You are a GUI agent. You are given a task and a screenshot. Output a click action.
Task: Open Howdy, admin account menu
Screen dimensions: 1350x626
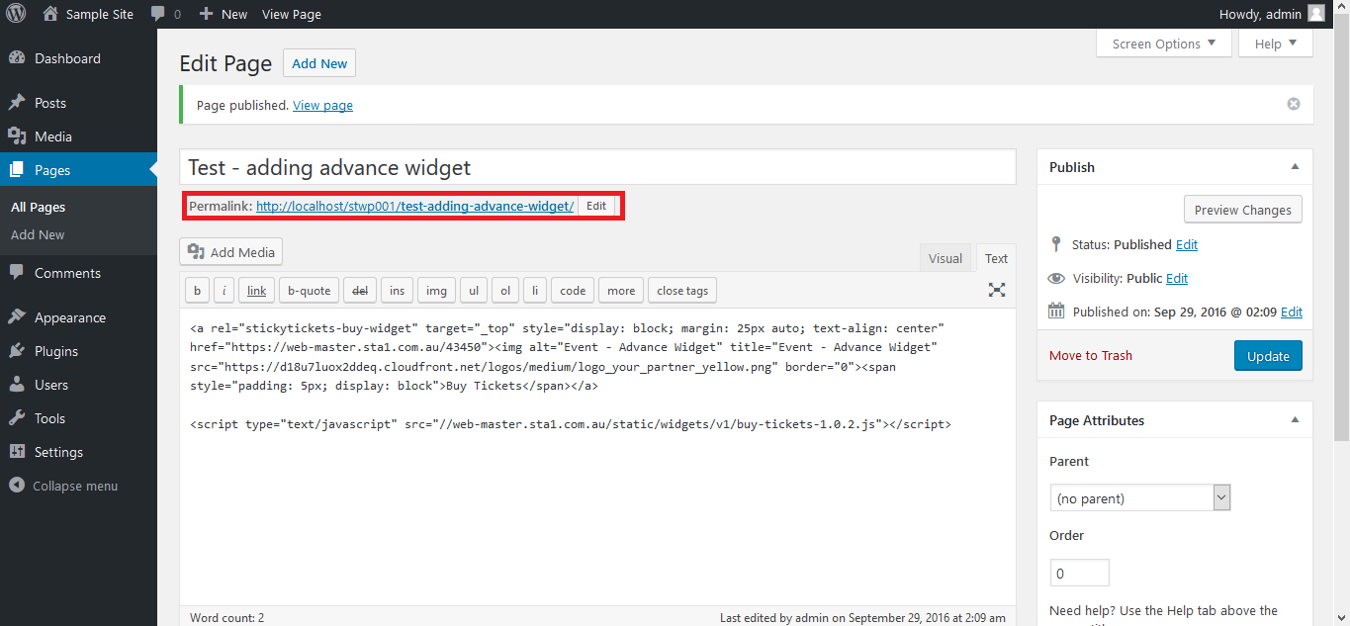[1272, 14]
